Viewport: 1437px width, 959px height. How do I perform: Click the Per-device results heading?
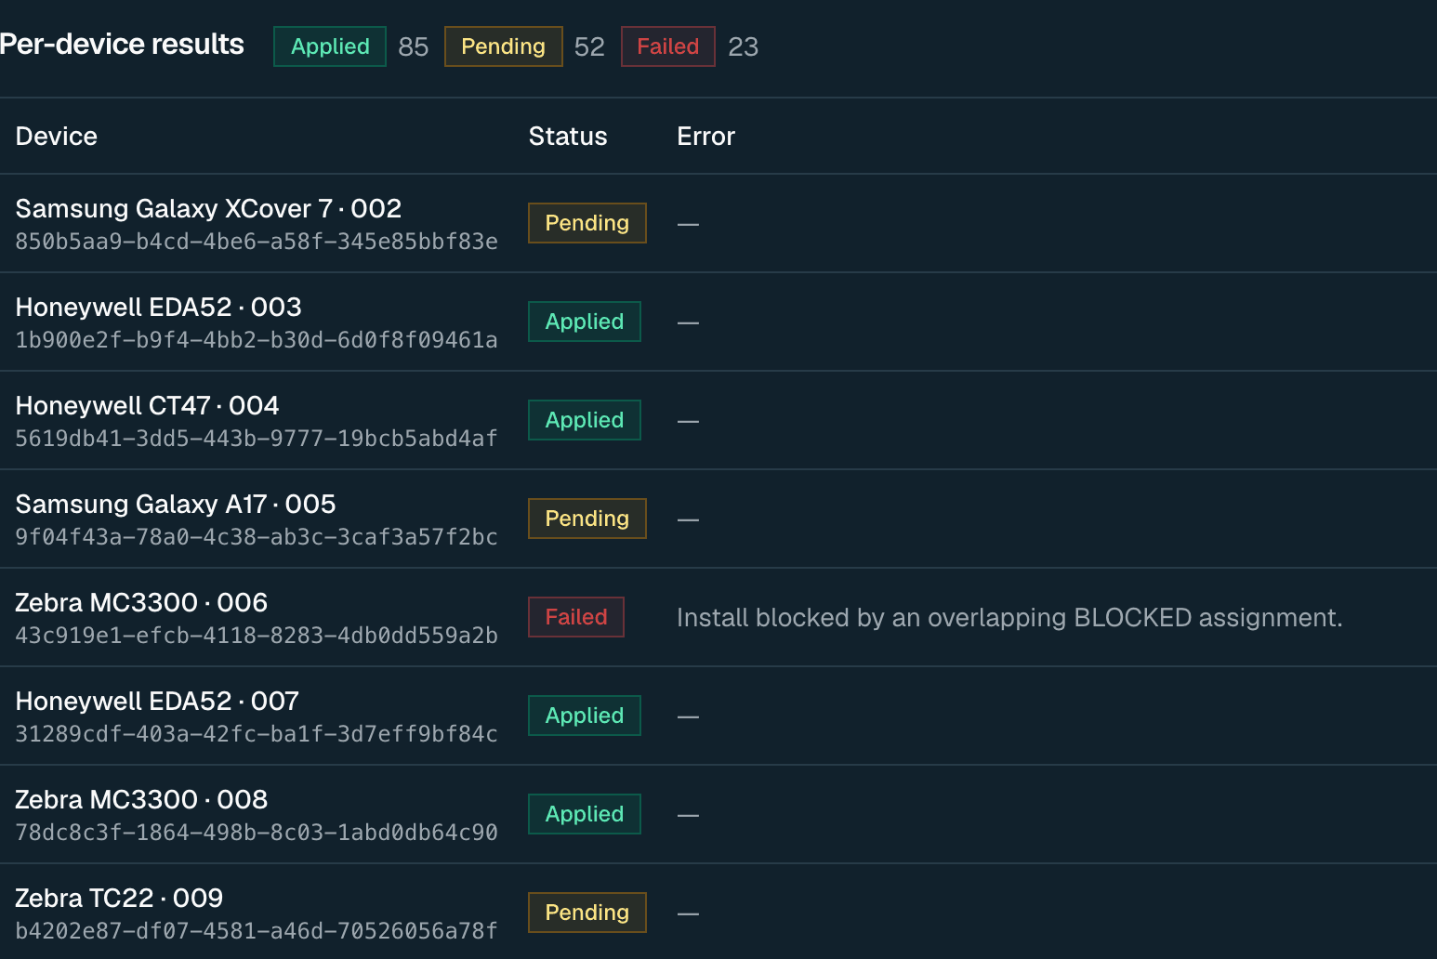point(122,45)
